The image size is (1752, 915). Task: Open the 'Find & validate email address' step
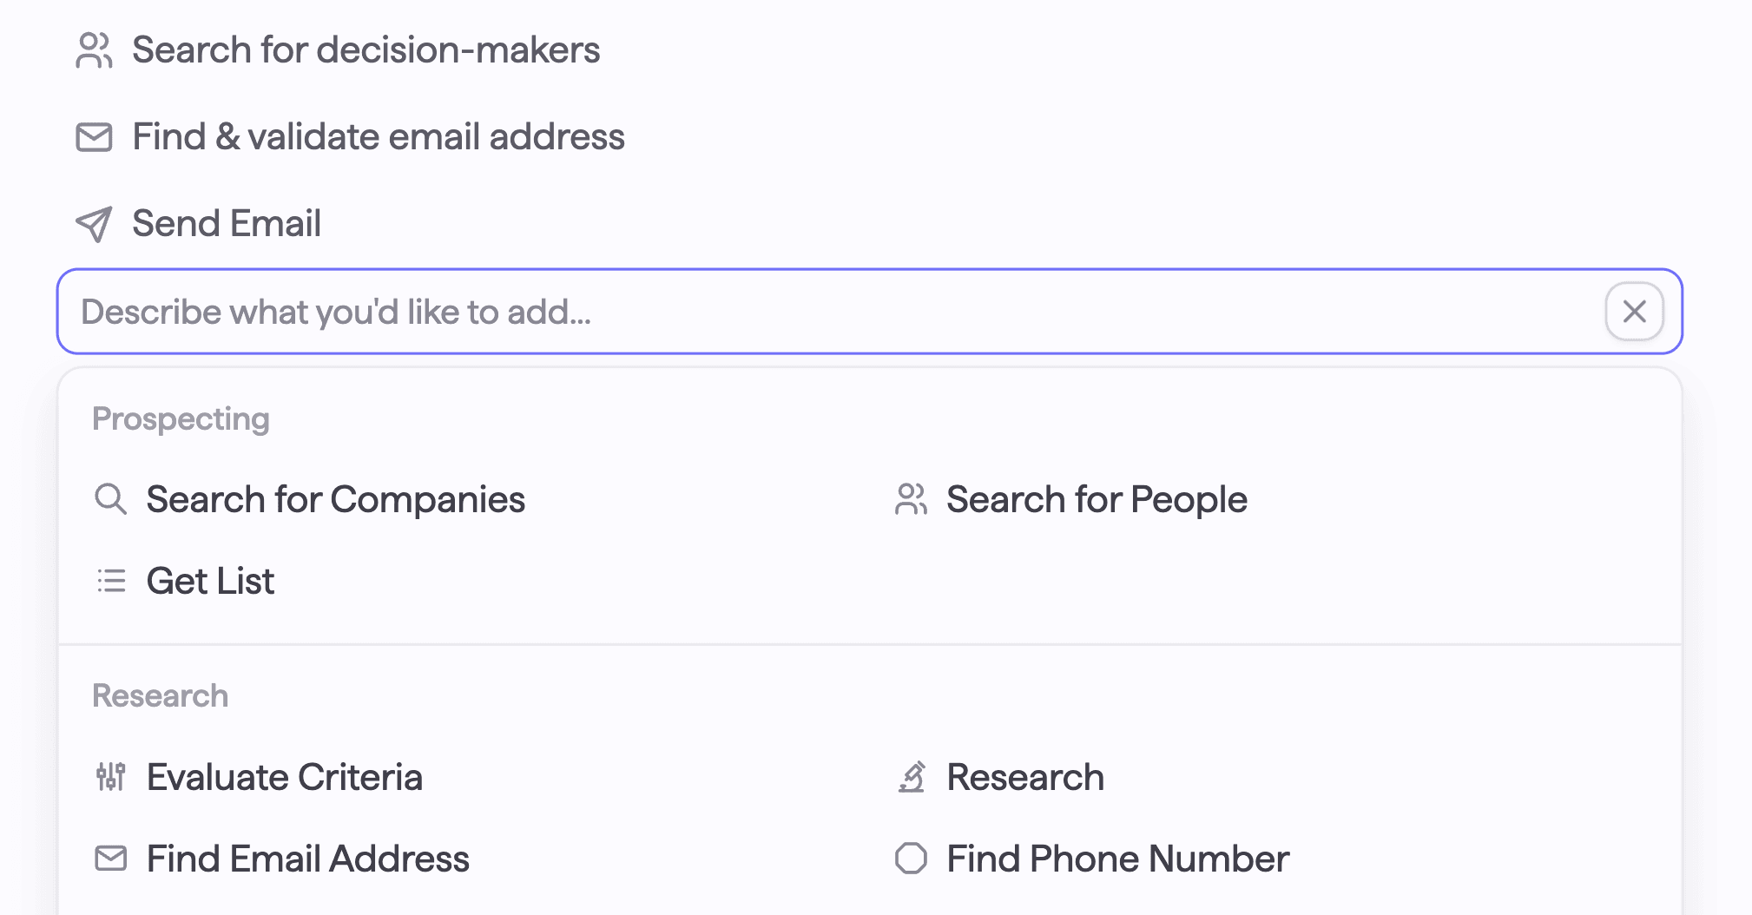[378, 137]
